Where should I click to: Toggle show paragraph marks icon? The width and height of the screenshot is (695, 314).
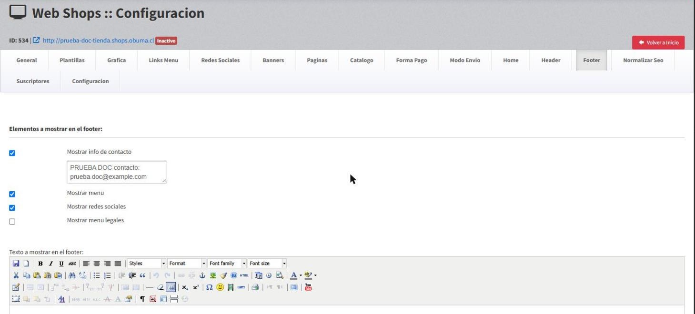tap(142, 299)
